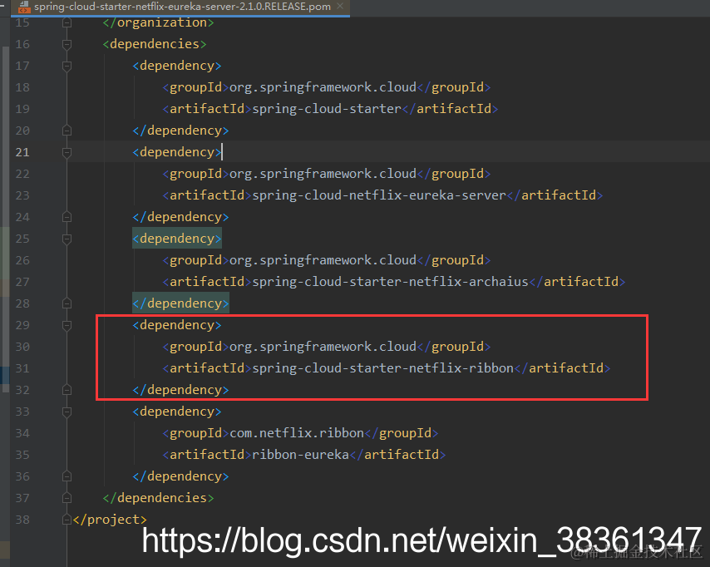Viewport: 710px width, 567px height.
Task: Click spring-cloud-starter-netflix-ribbon artifactId text
Action: (382, 368)
